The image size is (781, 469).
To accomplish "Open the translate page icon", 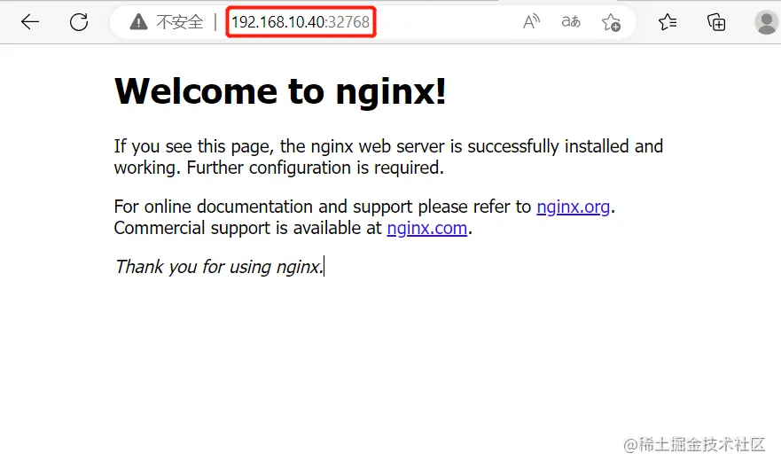I will pos(571,22).
